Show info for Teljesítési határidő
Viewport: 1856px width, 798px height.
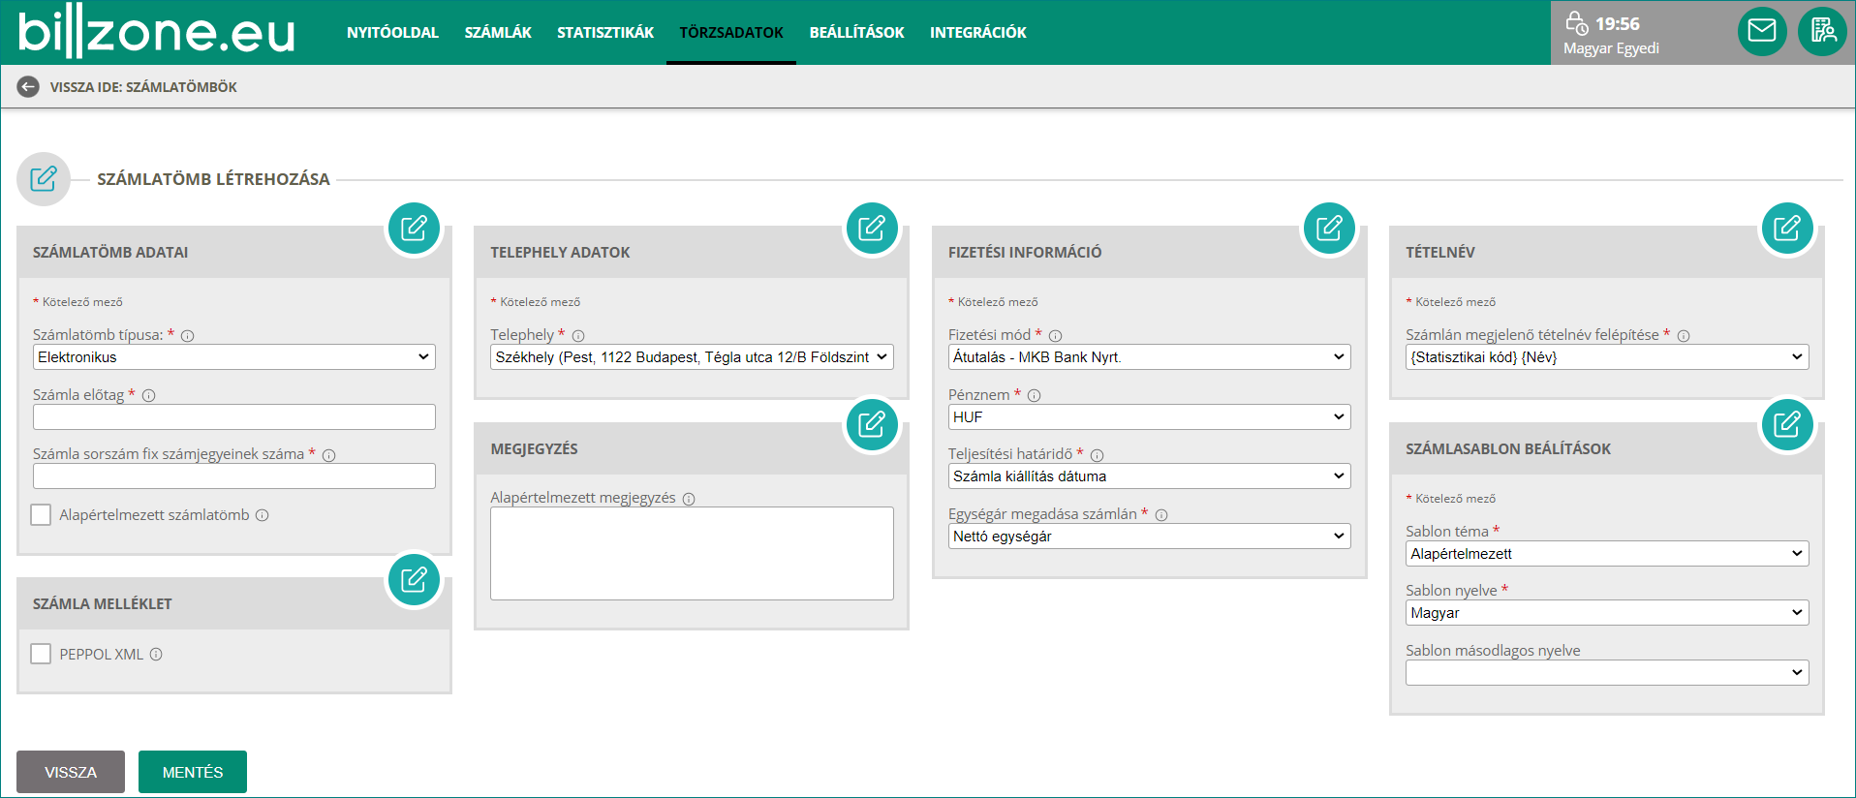coord(1098,455)
